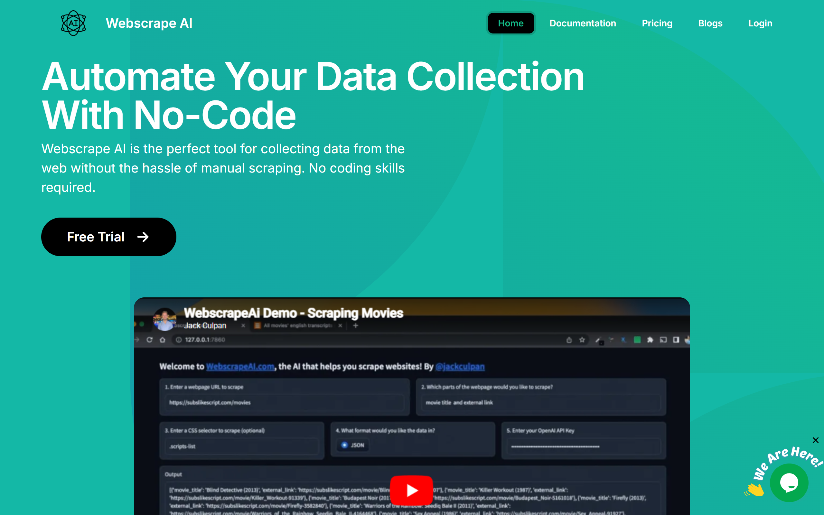The width and height of the screenshot is (824, 515).
Task: Start the Free Trial button
Action: pyautogui.click(x=108, y=237)
